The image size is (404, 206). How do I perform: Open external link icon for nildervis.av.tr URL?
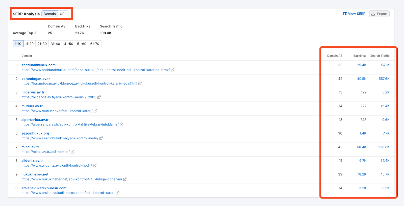[99, 97]
